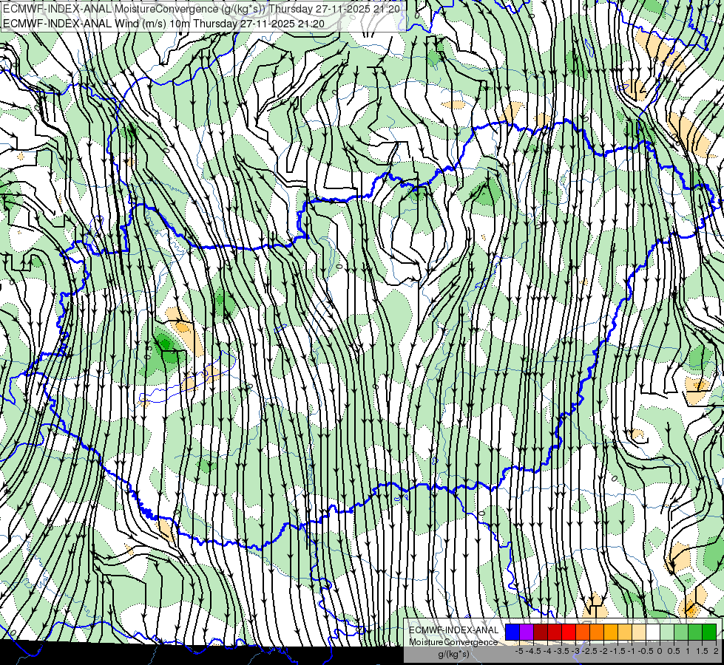Image resolution: width=724 pixels, height=665 pixels.
Task: Click the -0.5 legend tick label
Action: pos(646,651)
